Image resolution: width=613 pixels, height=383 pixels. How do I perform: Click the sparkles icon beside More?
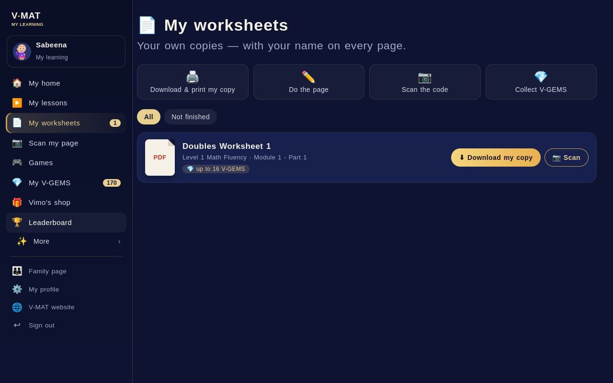click(22, 241)
